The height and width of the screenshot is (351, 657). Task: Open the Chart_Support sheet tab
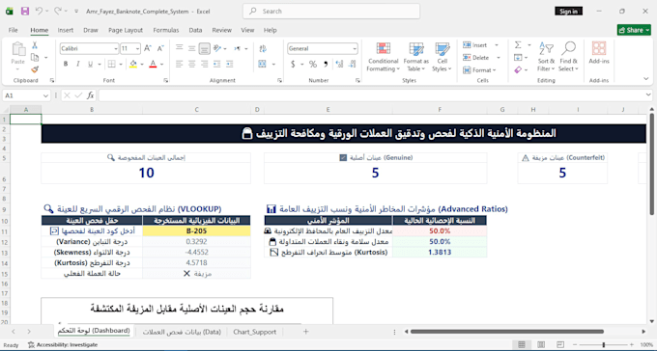point(254,332)
